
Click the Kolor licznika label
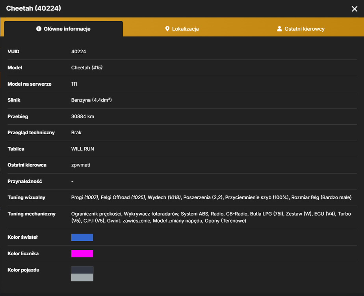tap(23, 253)
